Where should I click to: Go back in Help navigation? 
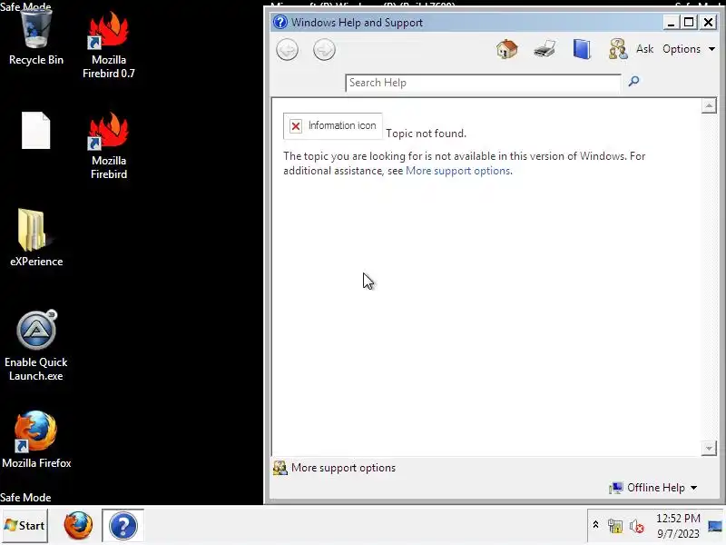(x=287, y=50)
